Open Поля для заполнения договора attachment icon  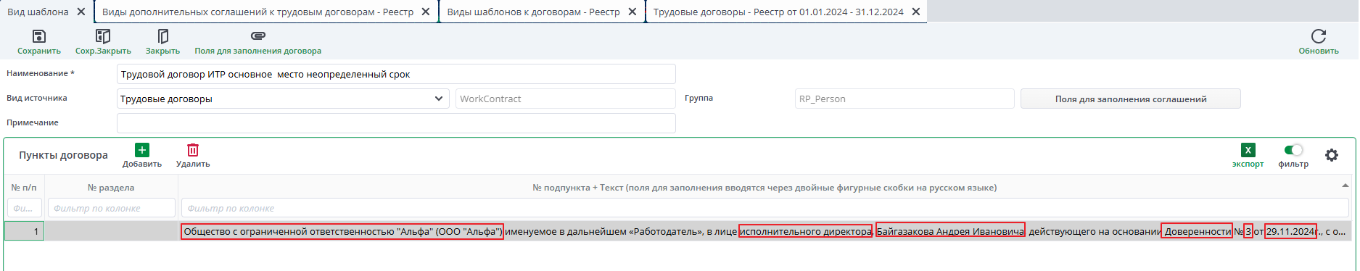click(x=257, y=36)
